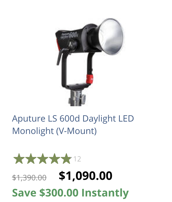Click the "Daylight LED" text in the title

pos(108,119)
